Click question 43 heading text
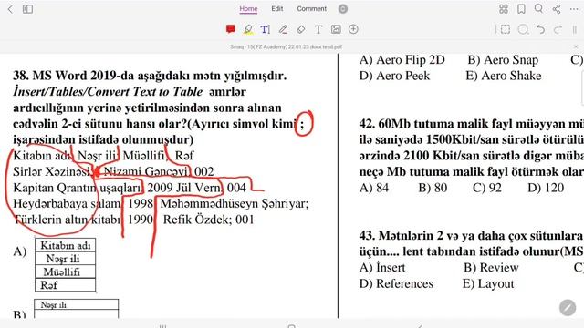 [472, 236]
